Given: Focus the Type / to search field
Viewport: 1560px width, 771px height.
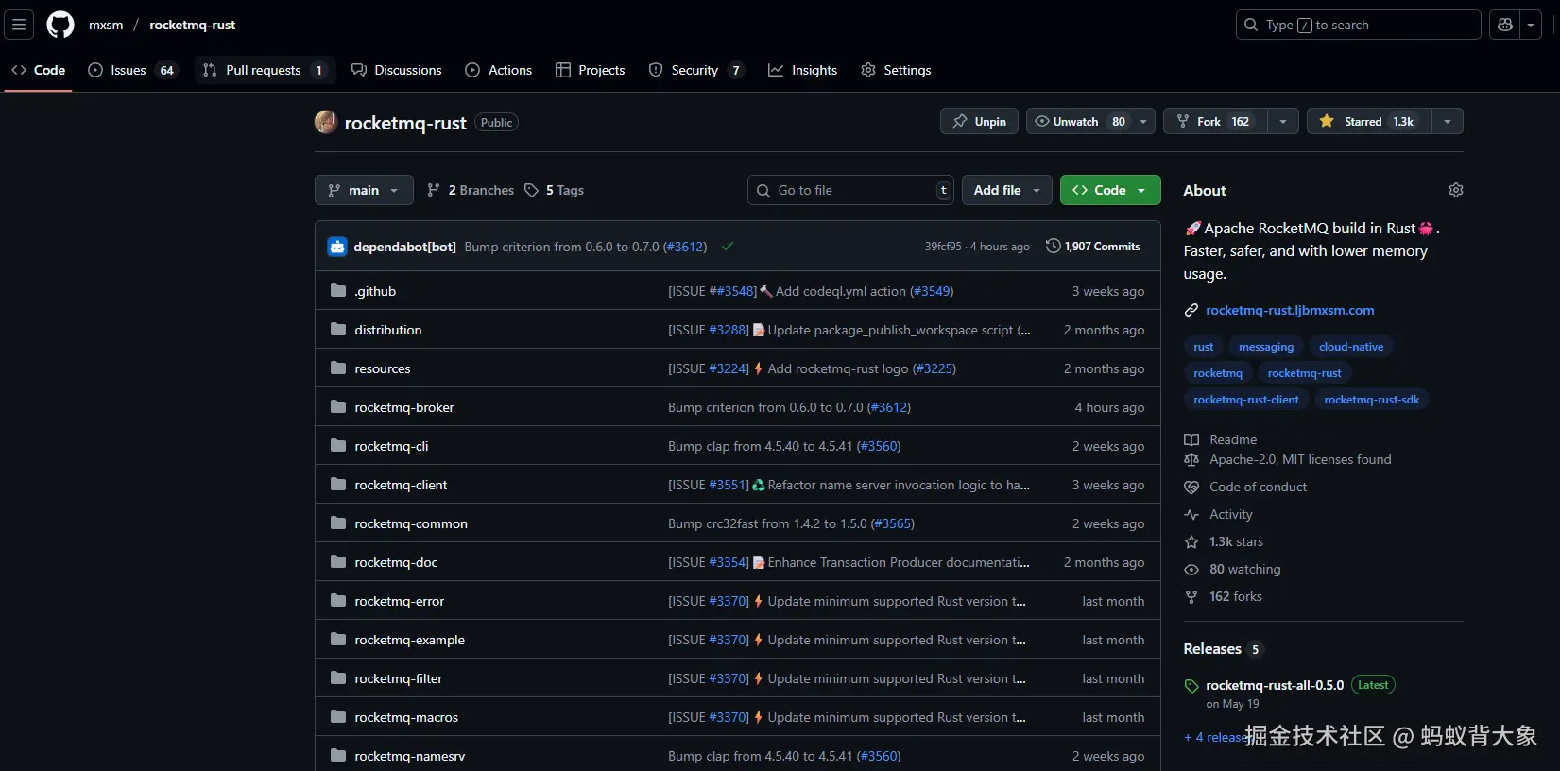Looking at the screenshot, I should pos(1358,25).
